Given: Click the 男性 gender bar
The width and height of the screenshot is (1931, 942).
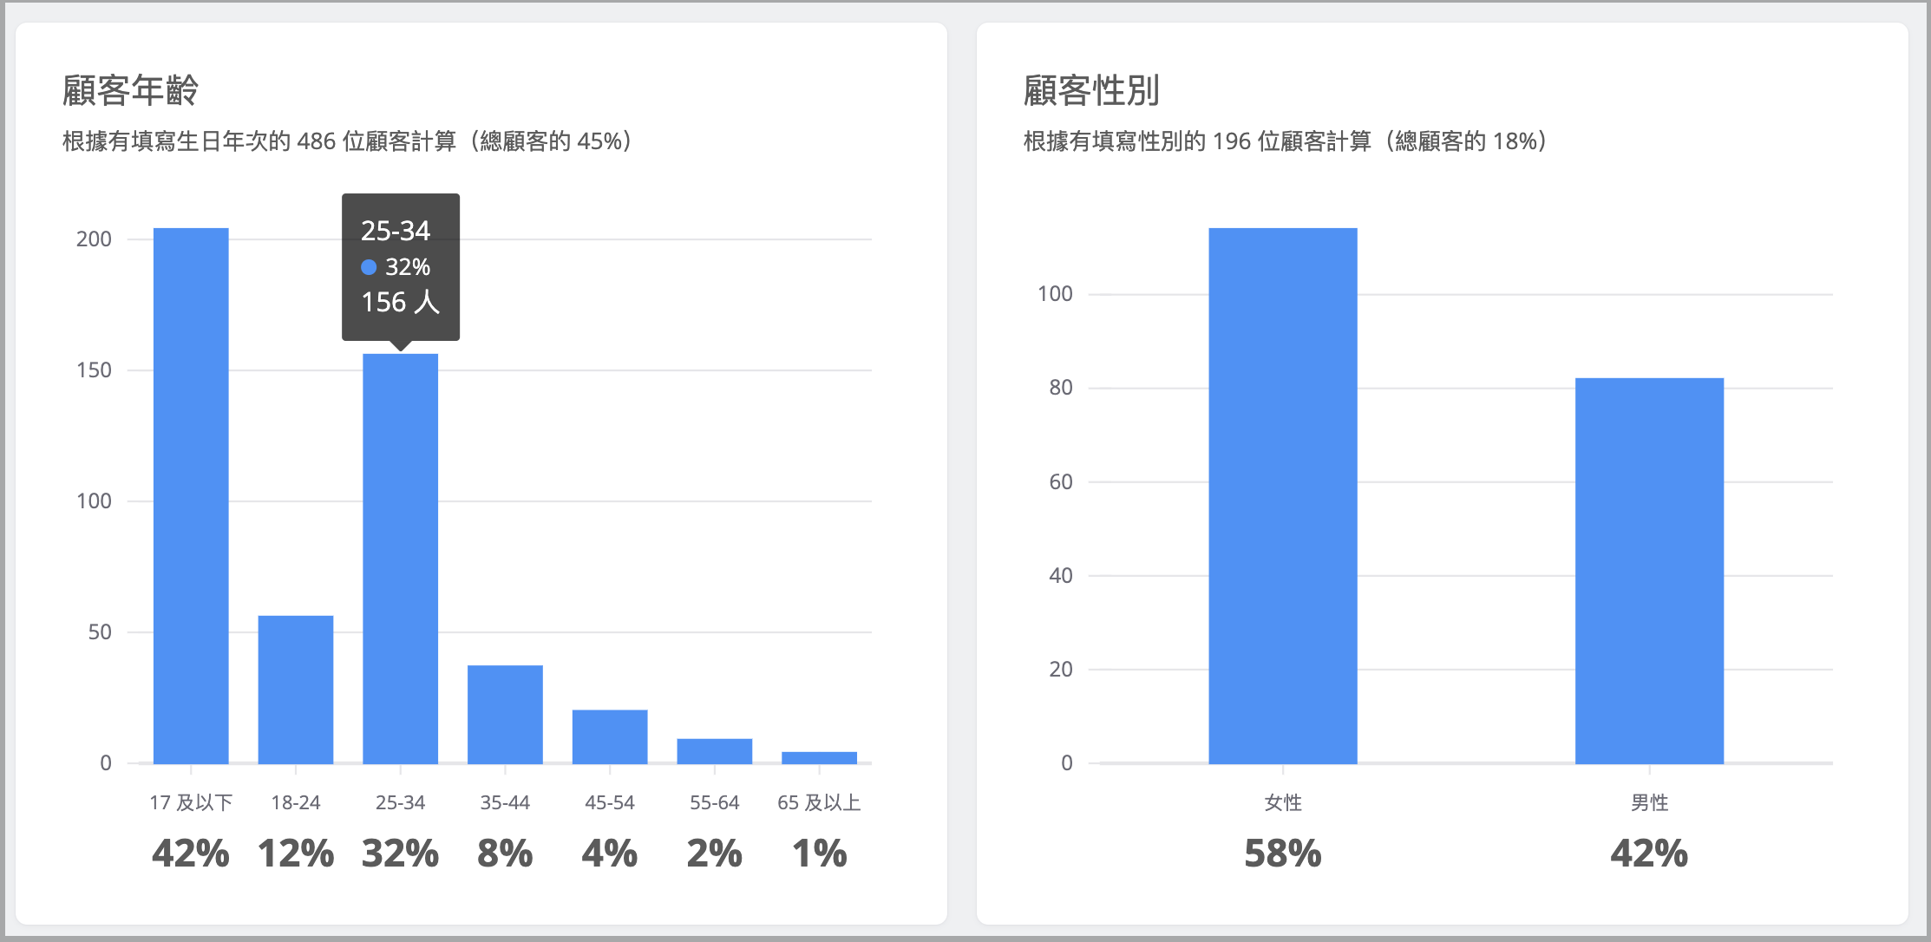Looking at the screenshot, I should 1649,571.
